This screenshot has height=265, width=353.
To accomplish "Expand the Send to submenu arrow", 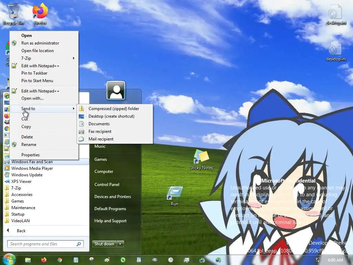I will click(x=74, y=109).
